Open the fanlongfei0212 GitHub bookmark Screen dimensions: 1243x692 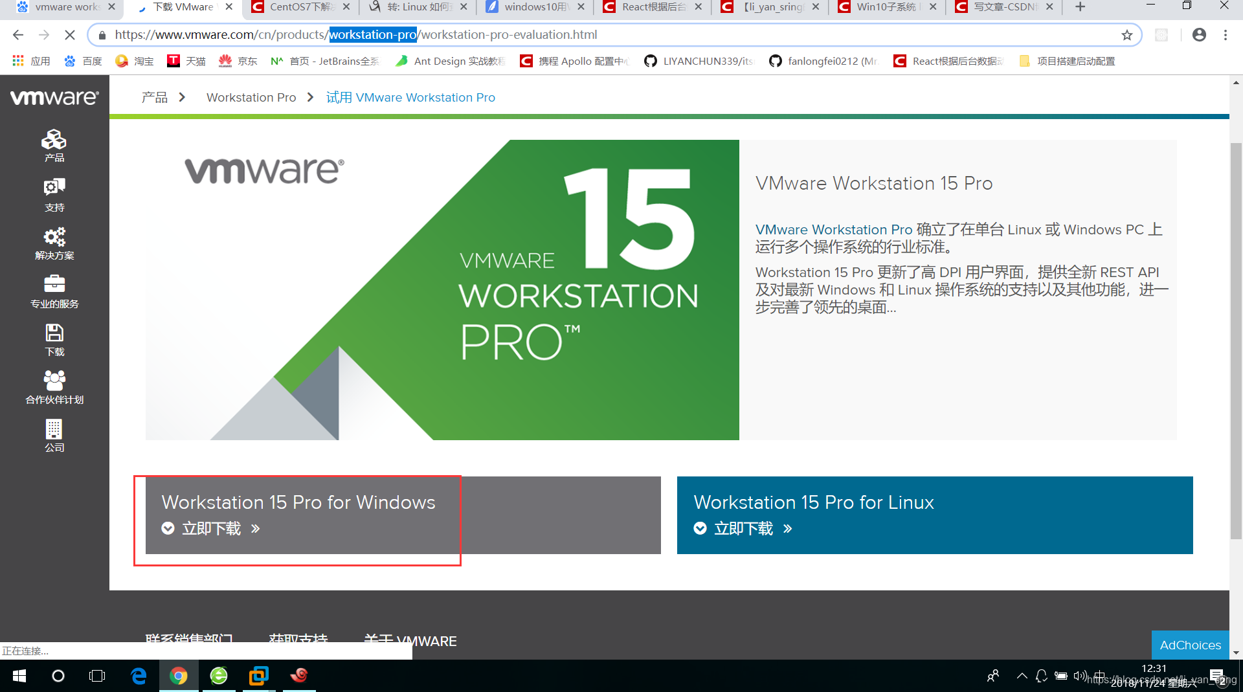(x=823, y=61)
